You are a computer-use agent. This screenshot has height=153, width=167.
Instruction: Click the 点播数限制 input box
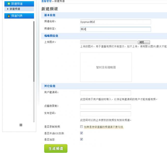pyautogui.click(x=105, y=107)
